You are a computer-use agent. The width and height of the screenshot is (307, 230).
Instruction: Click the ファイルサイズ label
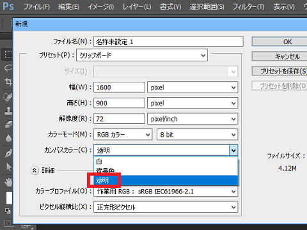[286, 156]
